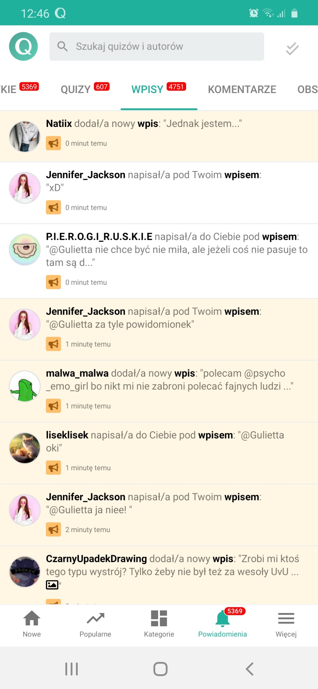This screenshot has height=689, width=318.
Task: Tap the Android recent apps button
Action: pos(72,669)
